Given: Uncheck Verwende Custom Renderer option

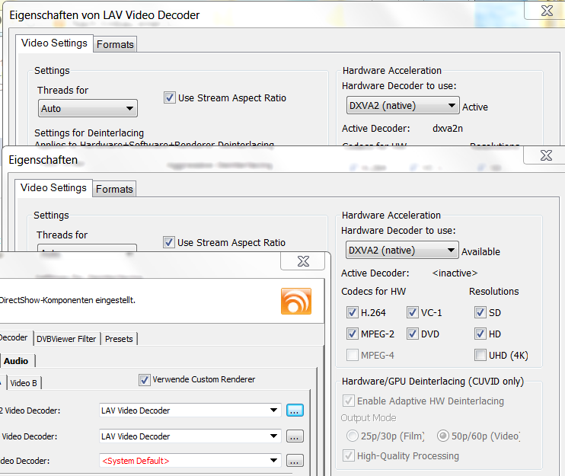Looking at the screenshot, I should point(145,379).
